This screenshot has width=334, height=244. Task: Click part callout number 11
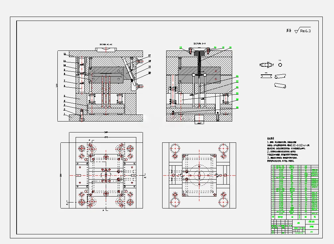tap(64, 61)
